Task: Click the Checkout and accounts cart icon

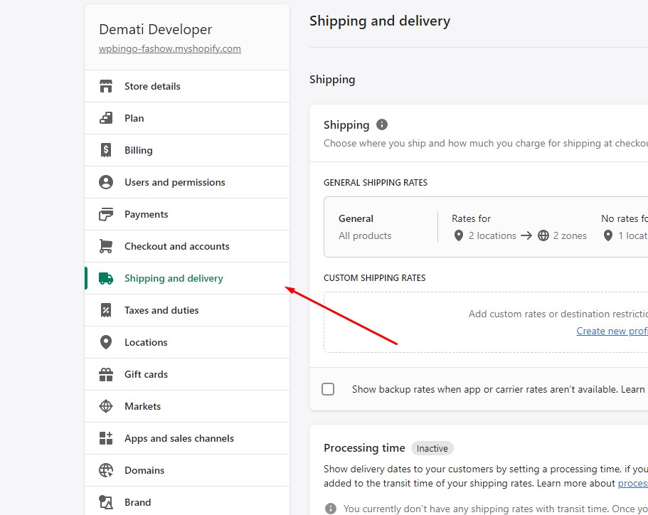Action: (106, 246)
